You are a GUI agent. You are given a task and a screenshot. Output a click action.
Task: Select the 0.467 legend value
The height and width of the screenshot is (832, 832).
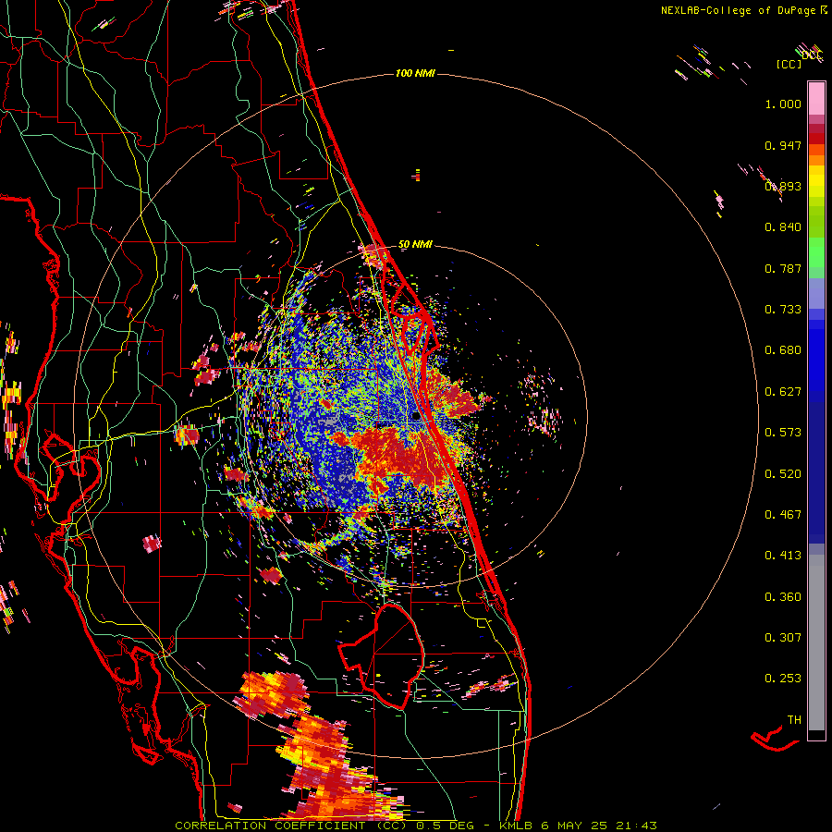pos(783,515)
